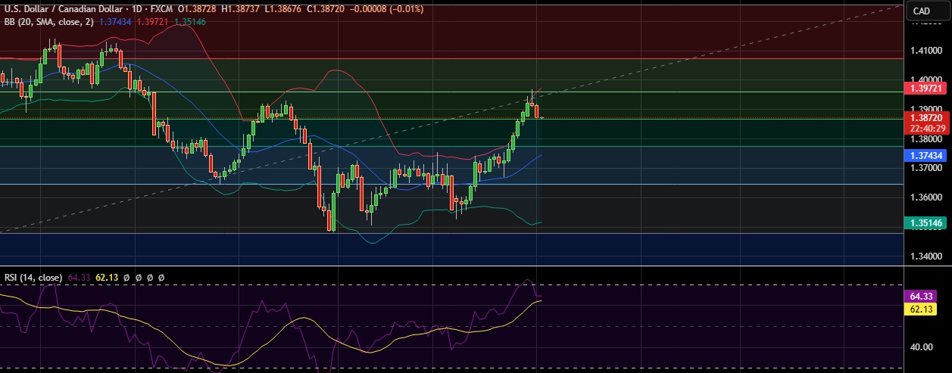Click the 1.34000 price scale label
The image size is (952, 373).
[x=927, y=256]
